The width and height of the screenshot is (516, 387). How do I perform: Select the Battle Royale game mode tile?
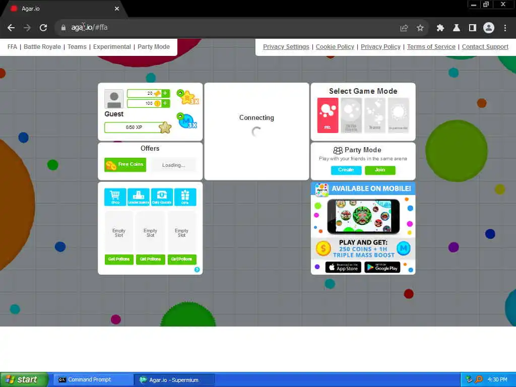click(x=351, y=115)
